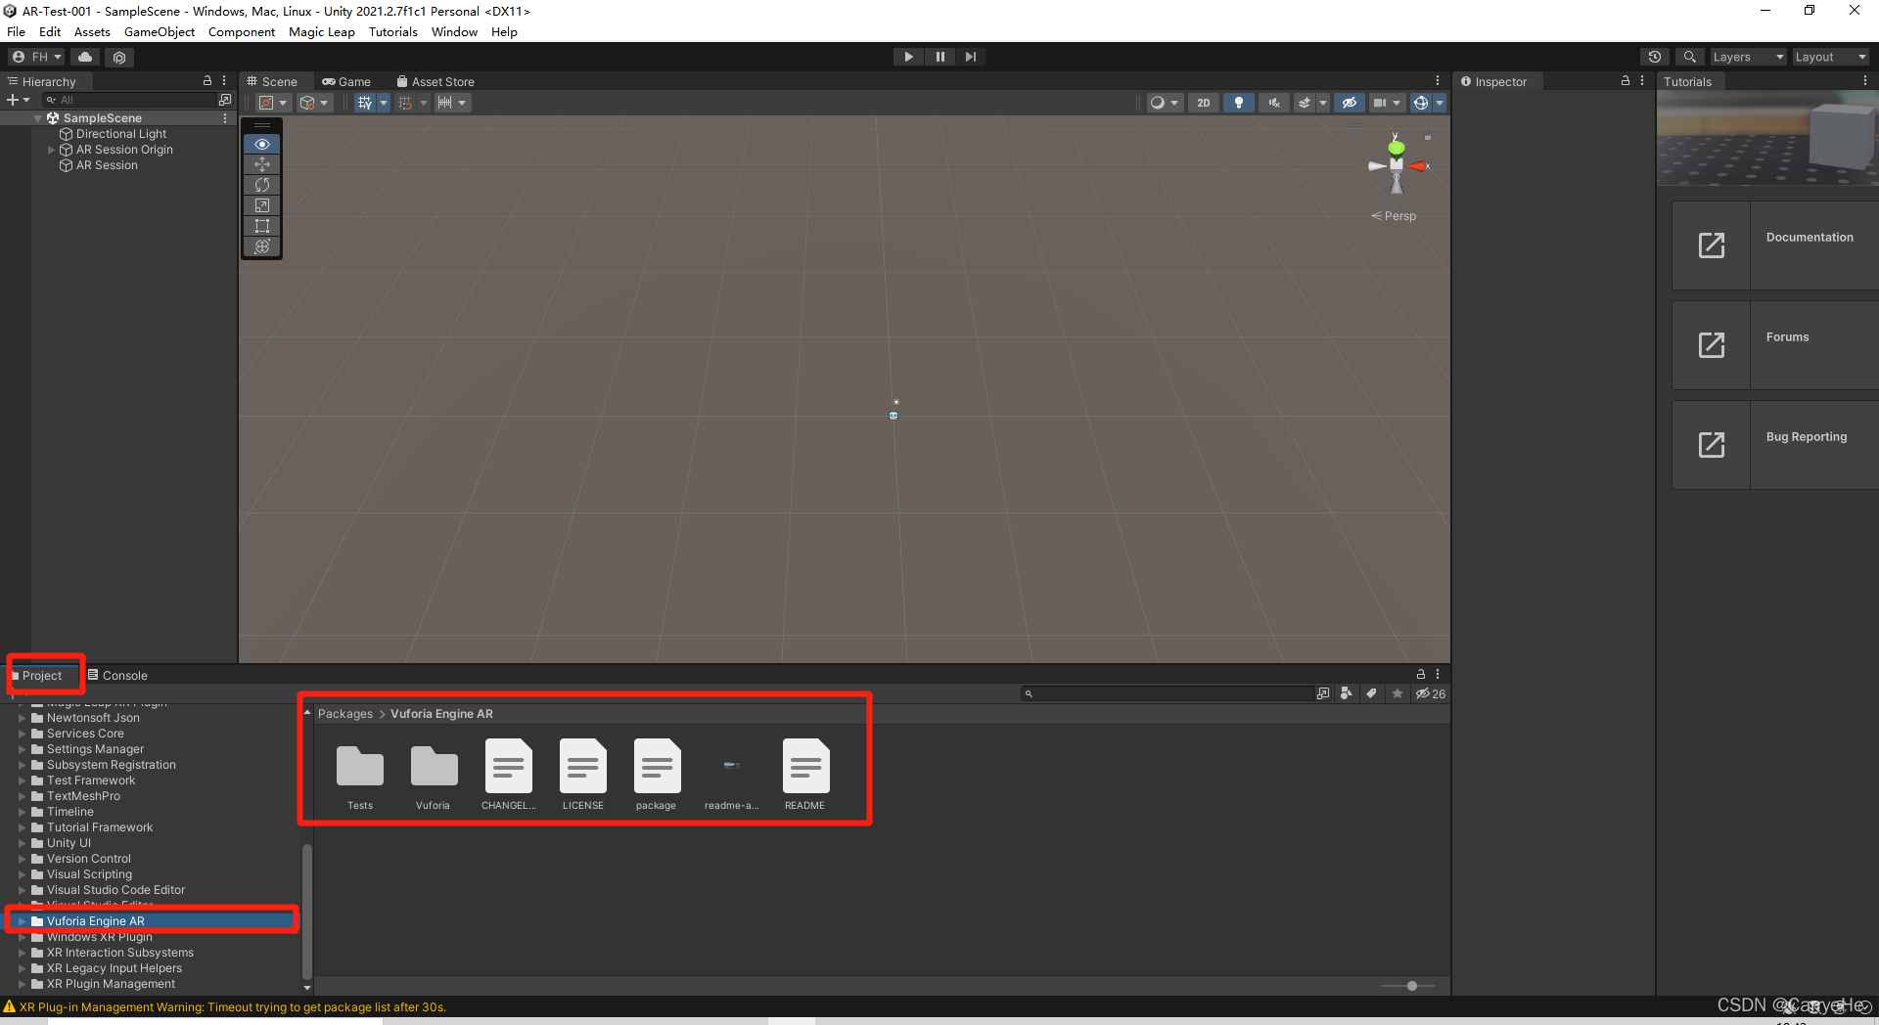Open the Magic Leap menu
The image size is (1879, 1025).
point(322,32)
